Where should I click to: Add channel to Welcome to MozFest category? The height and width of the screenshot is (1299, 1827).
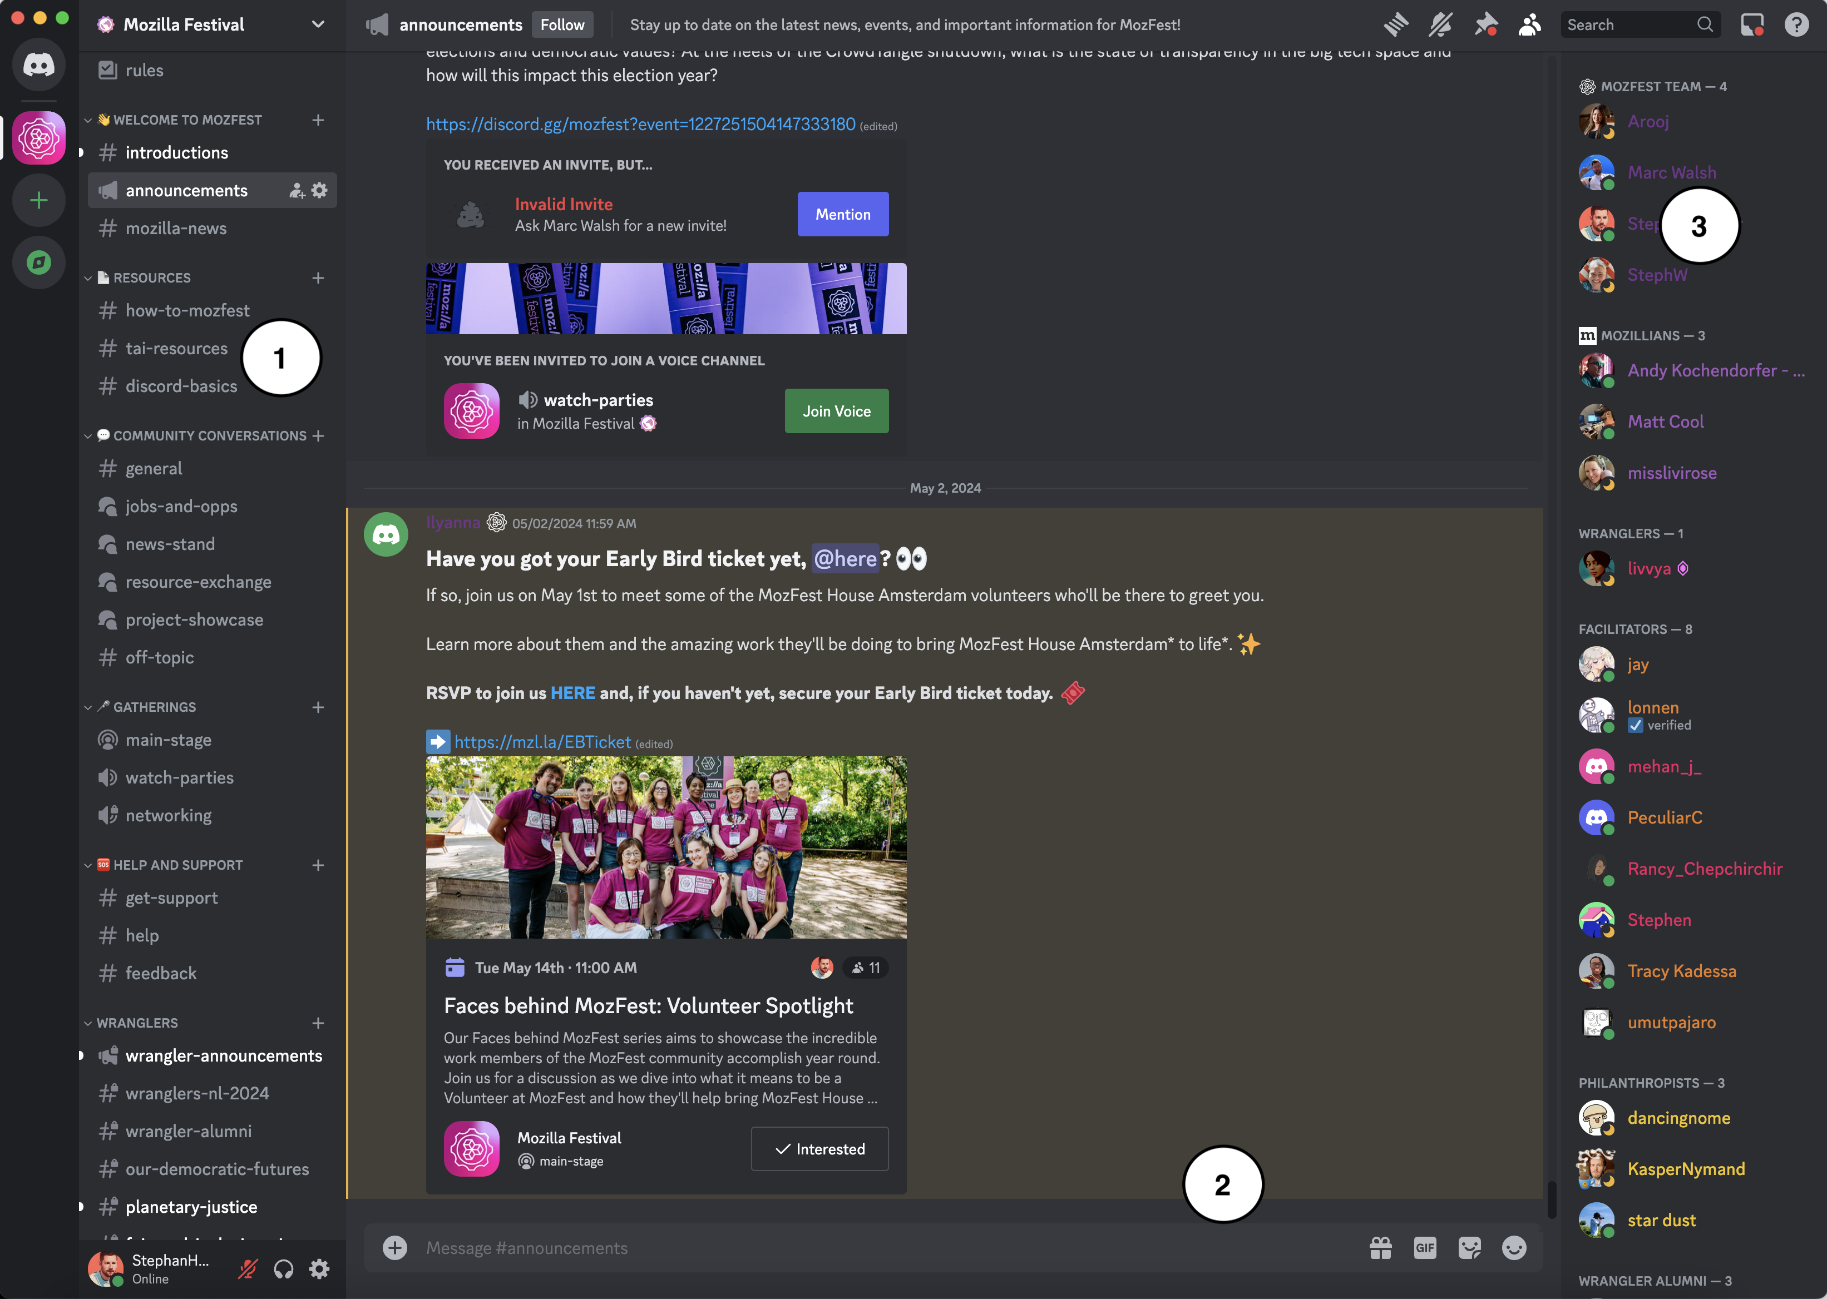pyautogui.click(x=318, y=120)
